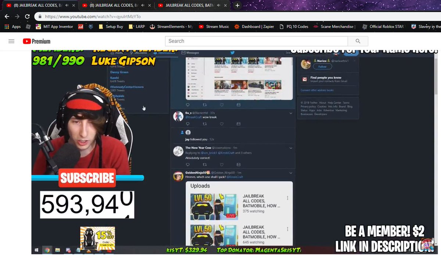Open the Slavery in the... bookmark
Screen dimensions: 441x258
click(x=426, y=26)
